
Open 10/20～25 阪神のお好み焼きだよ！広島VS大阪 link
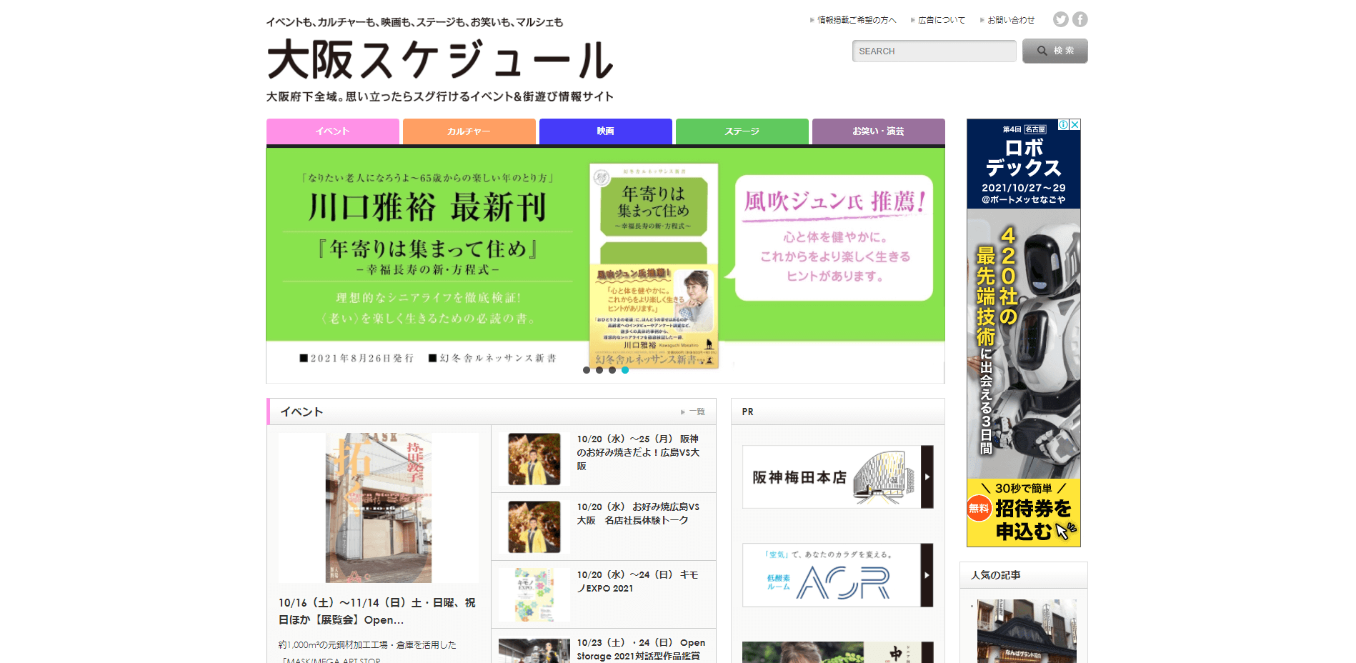(638, 452)
